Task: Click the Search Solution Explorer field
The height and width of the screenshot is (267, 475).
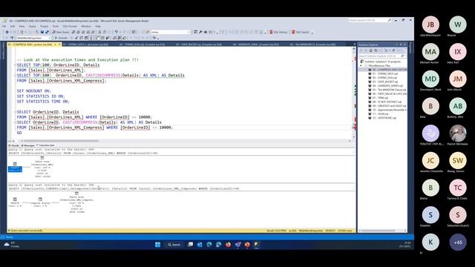Action: (x=381, y=56)
